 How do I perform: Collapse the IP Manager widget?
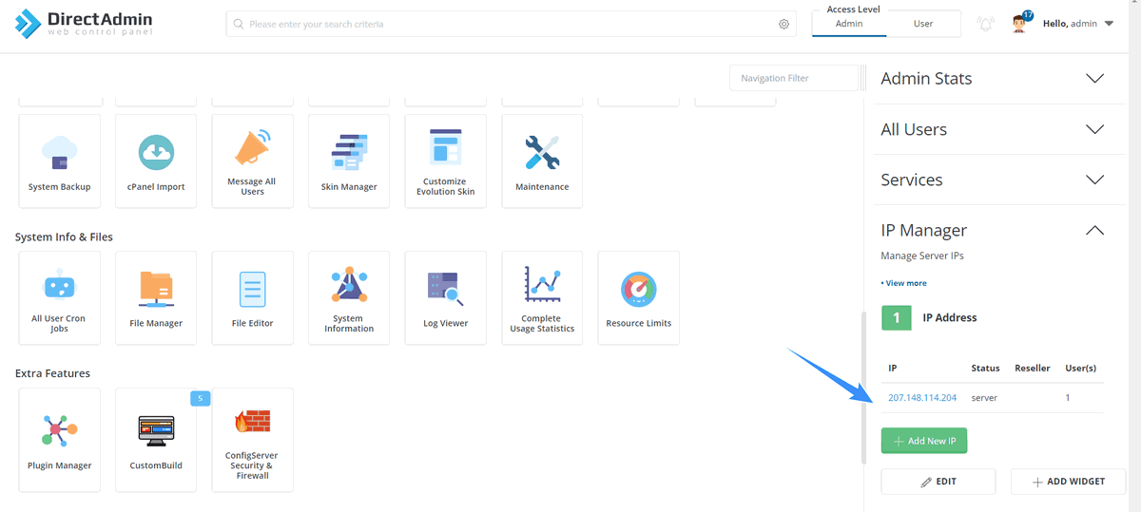1094,230
